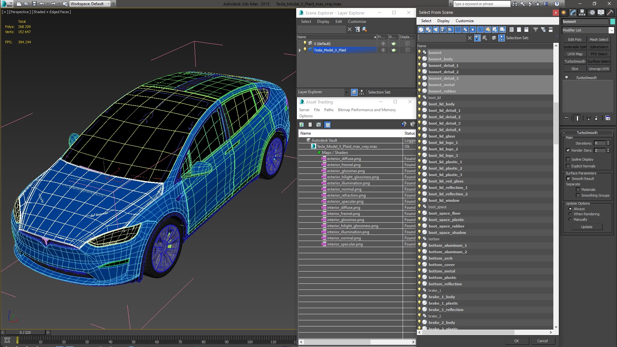Toggle Display Shapes filter in Select From Scene
The width and height of the screenshot is (617, 347).
428,30
